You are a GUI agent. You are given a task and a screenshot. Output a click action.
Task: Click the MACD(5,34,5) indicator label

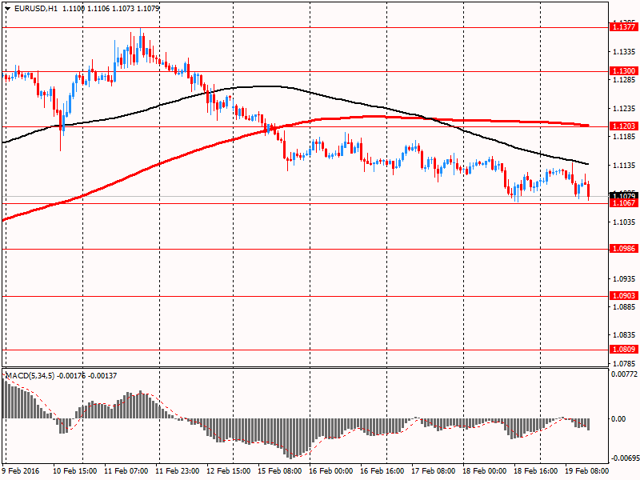(x=30, y=375)
